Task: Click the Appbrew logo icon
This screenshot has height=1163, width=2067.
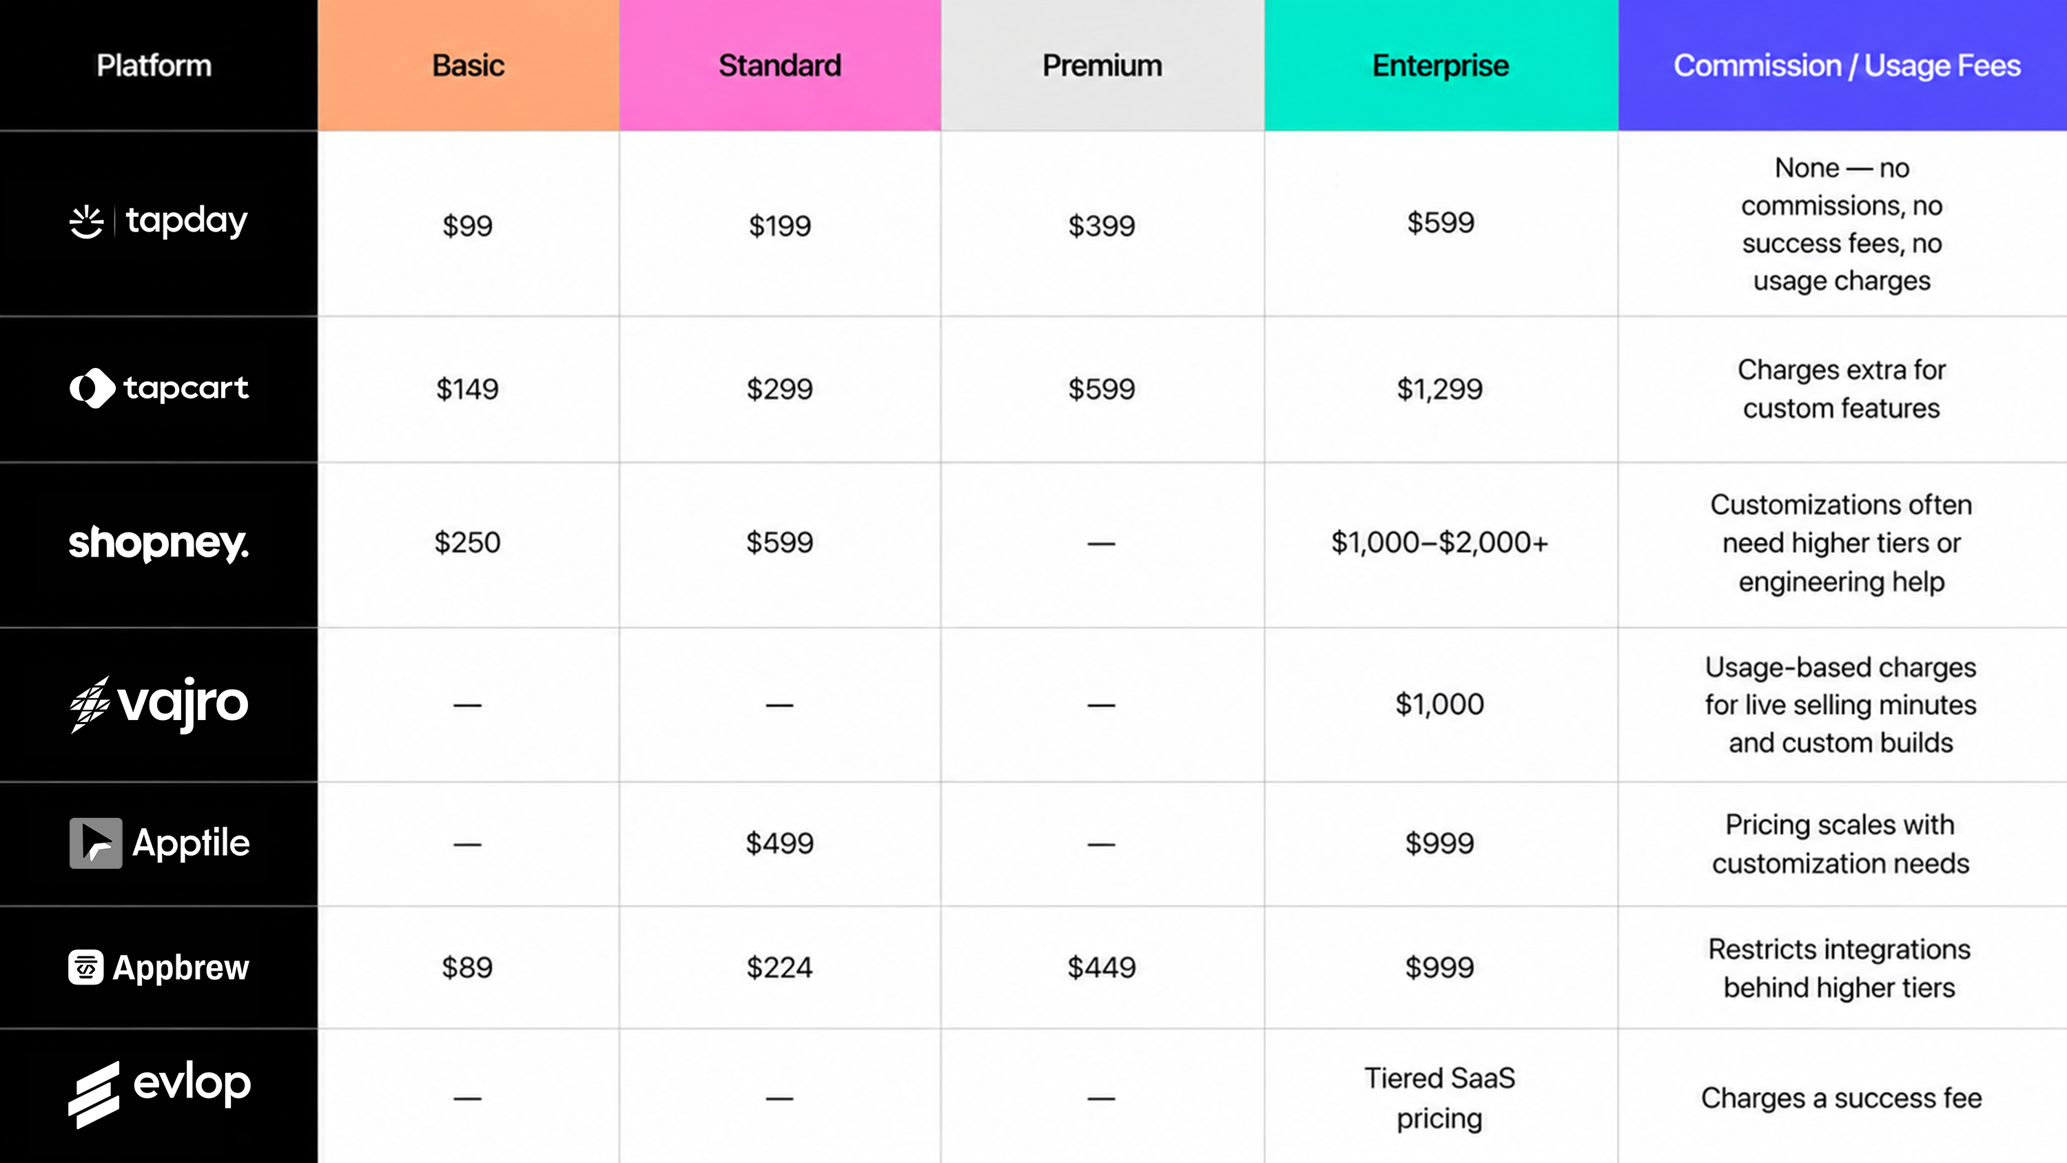Action: tap(86, 967)
